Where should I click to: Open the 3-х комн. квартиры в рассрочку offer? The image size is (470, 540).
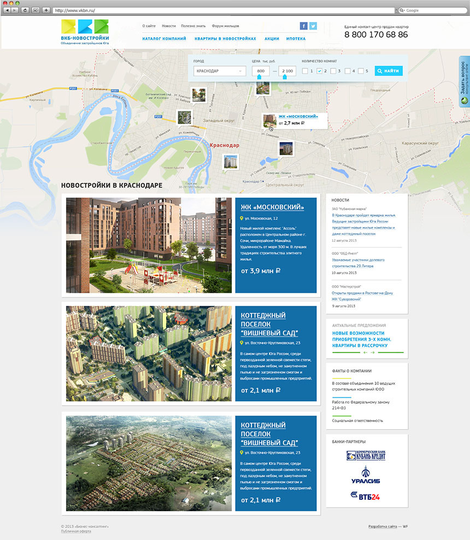362,339
